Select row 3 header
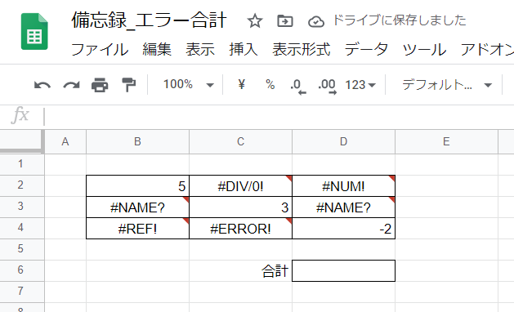The image size is (514, 312). coord(21,207)
